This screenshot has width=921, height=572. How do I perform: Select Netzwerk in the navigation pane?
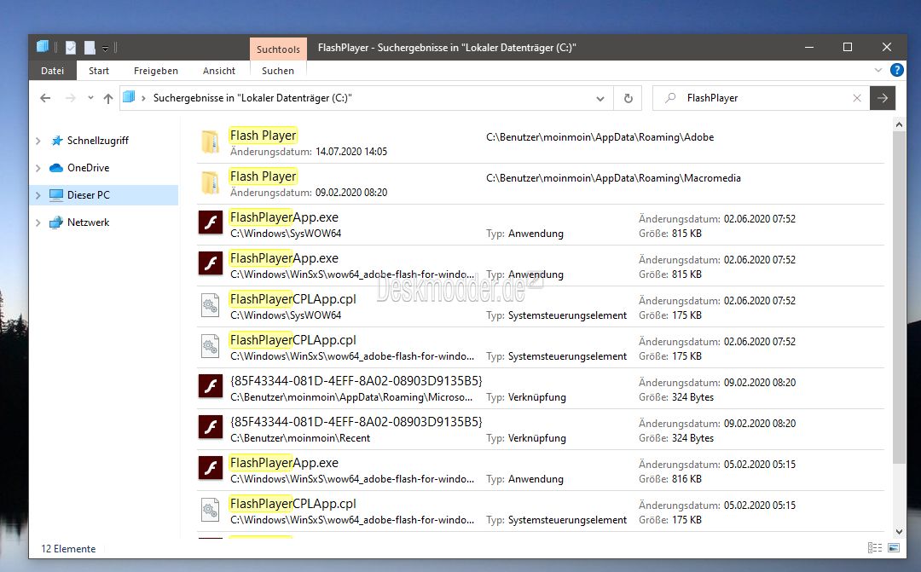coord(88,222)
